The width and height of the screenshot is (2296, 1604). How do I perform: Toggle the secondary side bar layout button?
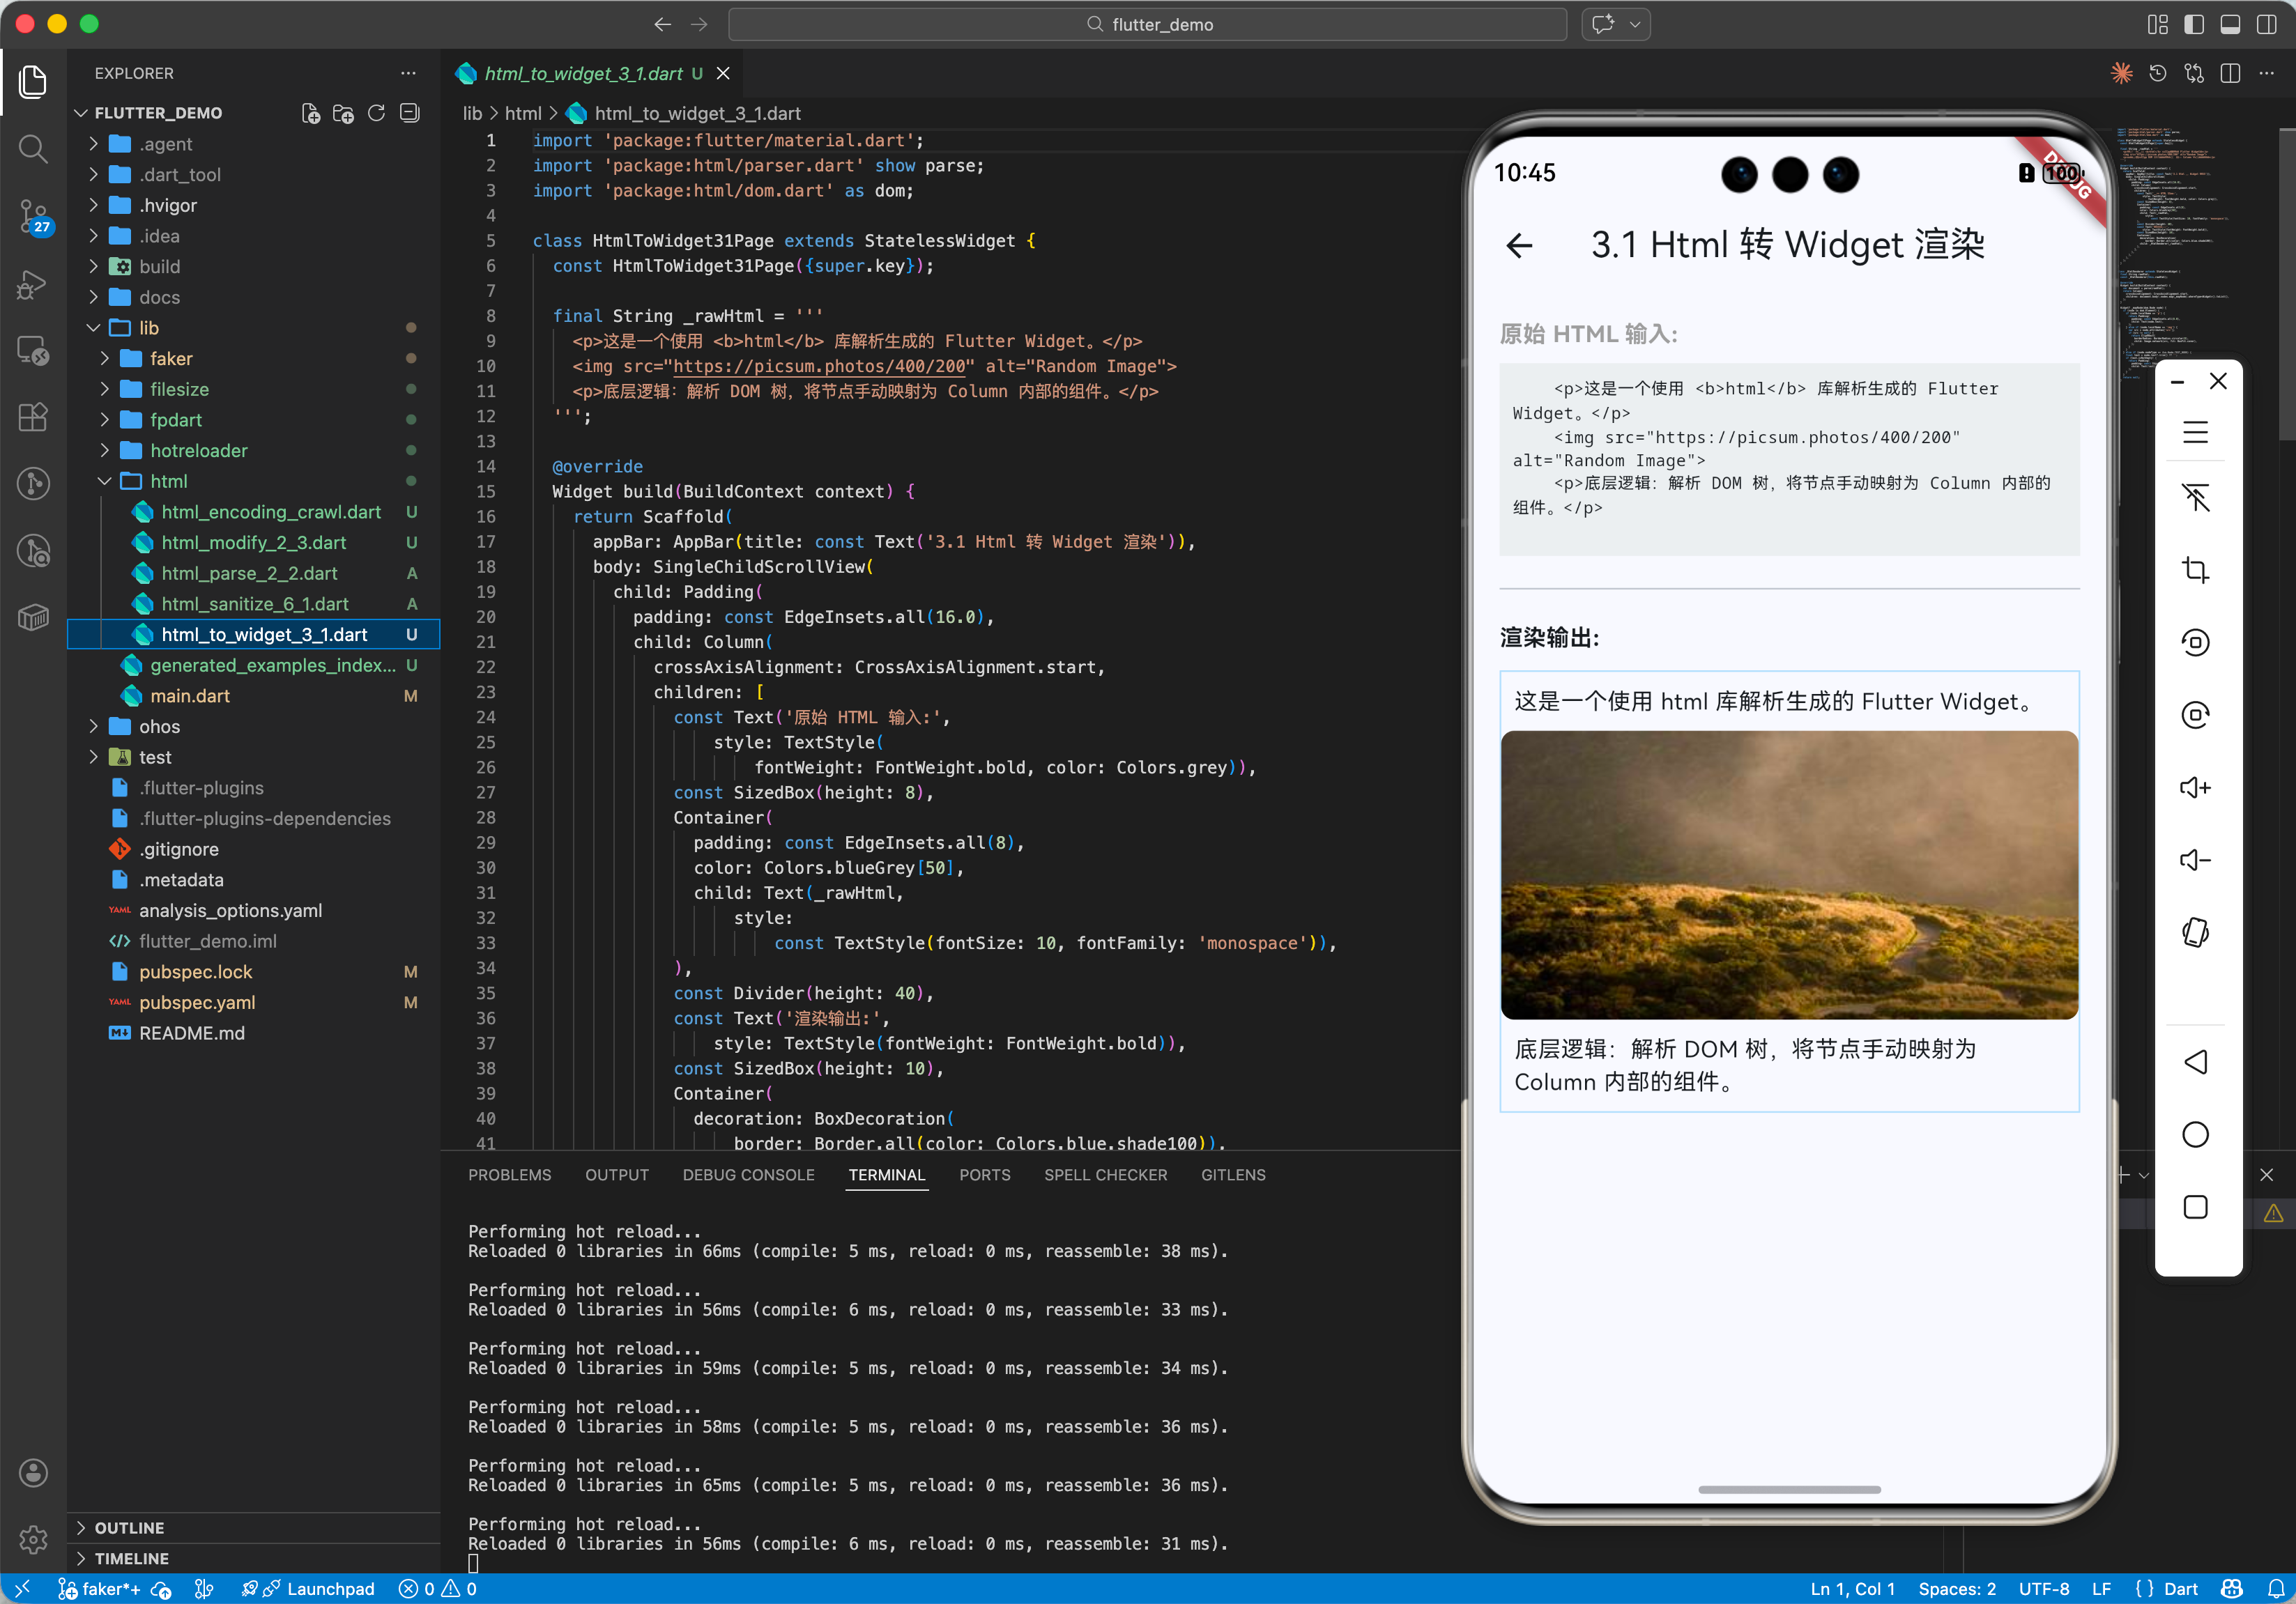click(x=2267, y=24)
